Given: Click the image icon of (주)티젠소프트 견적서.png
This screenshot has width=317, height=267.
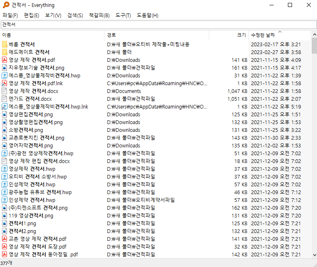Looking at the screenshot, I should coord(5,208).
